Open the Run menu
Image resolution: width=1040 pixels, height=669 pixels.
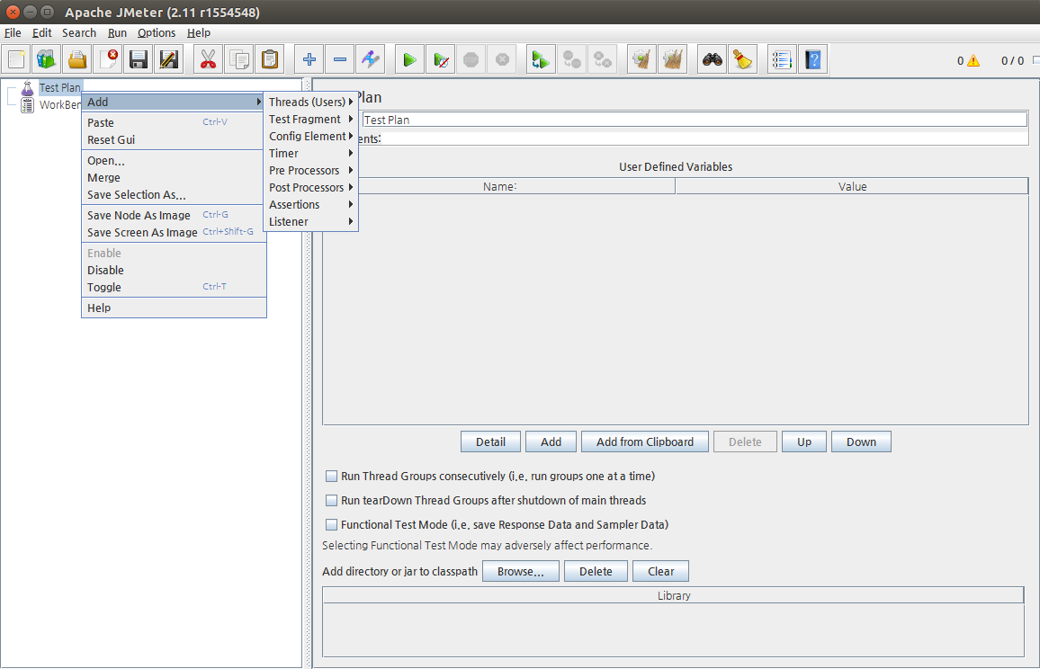(117, 32)
